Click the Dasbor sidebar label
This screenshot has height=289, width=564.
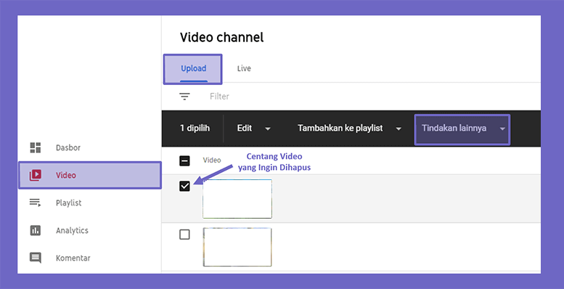click(x=68, y=147)
